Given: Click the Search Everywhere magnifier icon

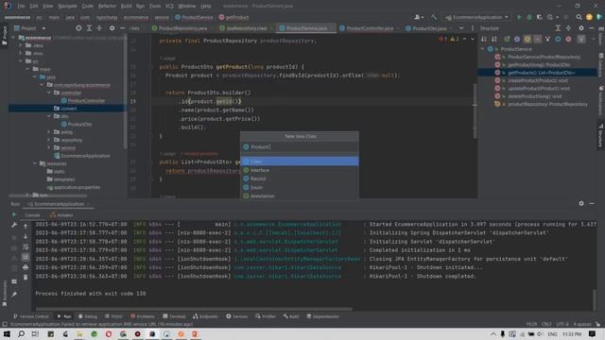Looking at the screenshot, I should [x=579, y=17].
